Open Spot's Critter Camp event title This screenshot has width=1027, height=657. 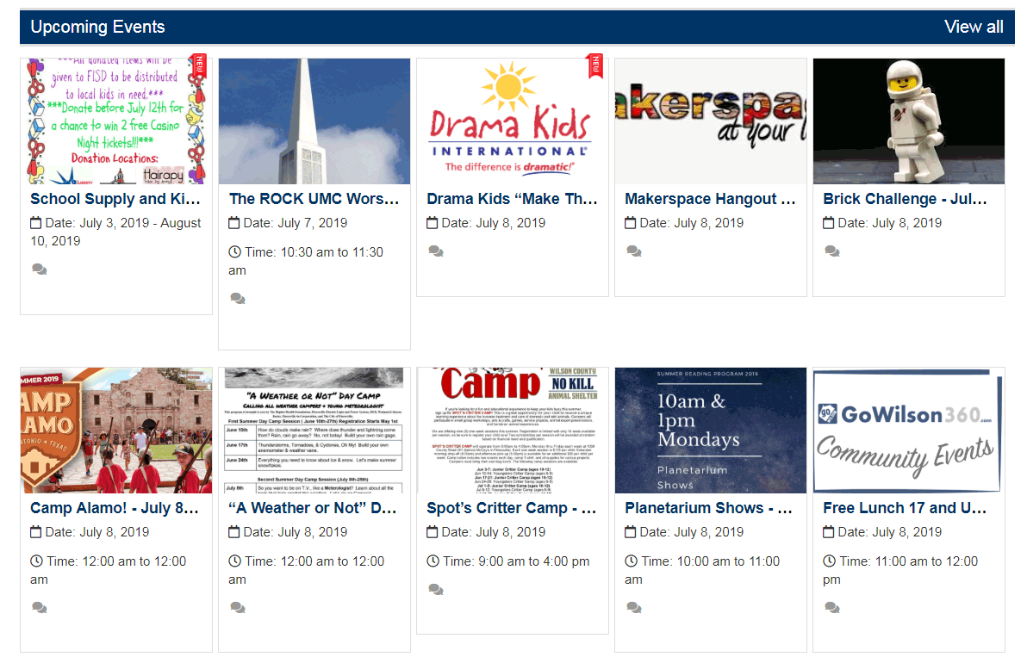point(512,508)
